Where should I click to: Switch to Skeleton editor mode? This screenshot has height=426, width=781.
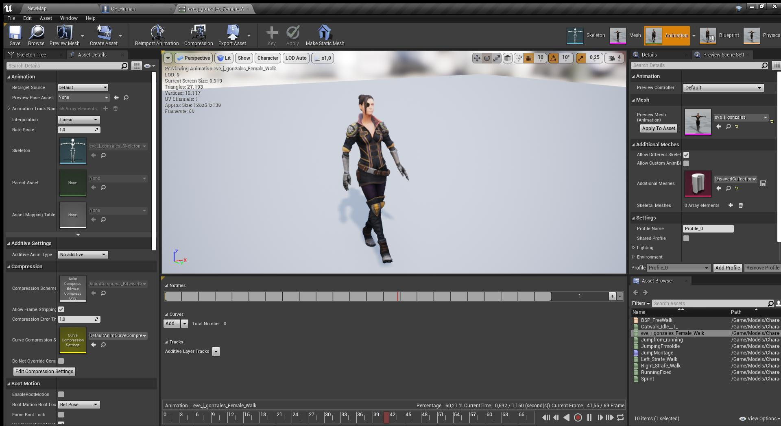click(586, 35)
